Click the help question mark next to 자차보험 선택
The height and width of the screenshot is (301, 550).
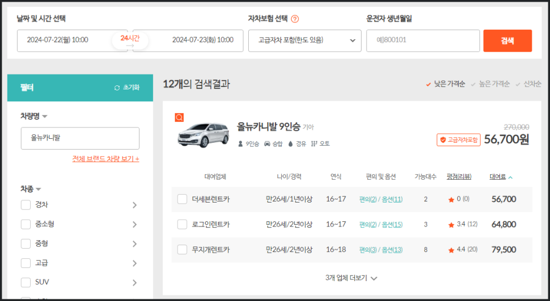295,19
